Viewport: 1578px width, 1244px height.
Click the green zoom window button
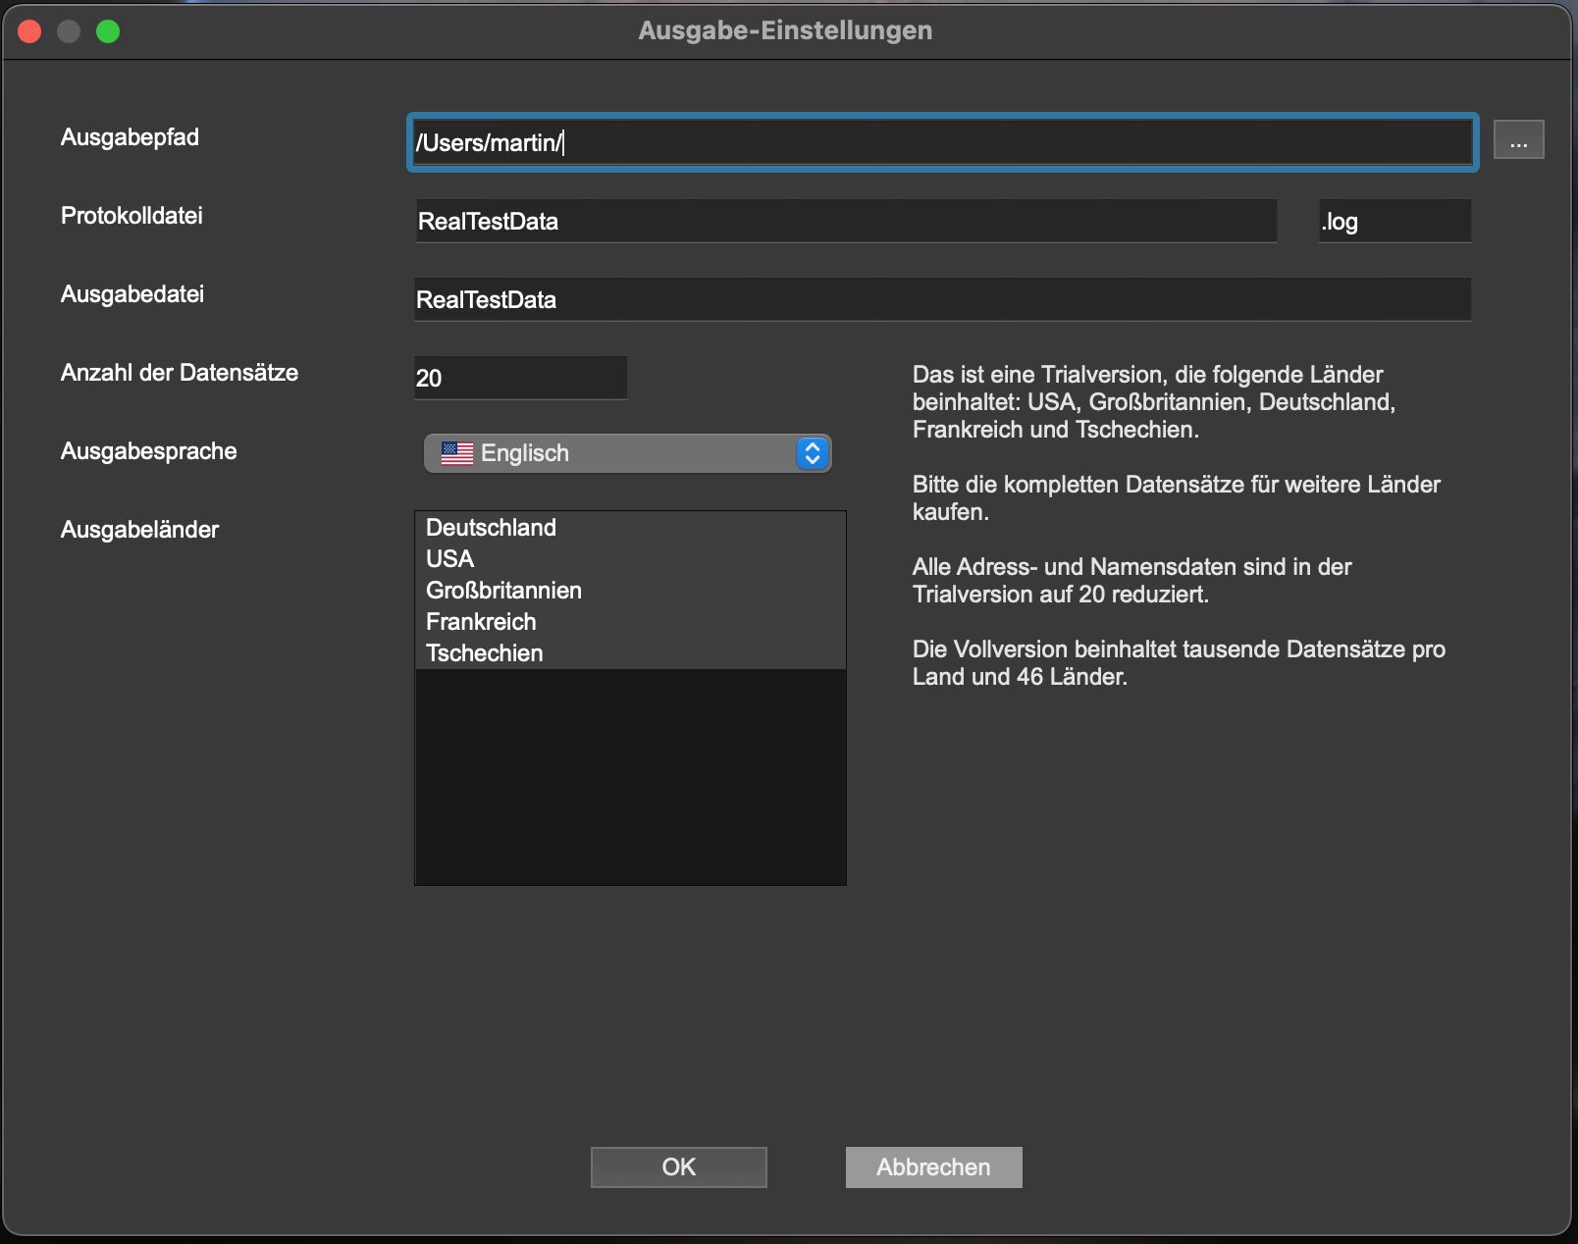pyautogui.click(x=108, y=31)
